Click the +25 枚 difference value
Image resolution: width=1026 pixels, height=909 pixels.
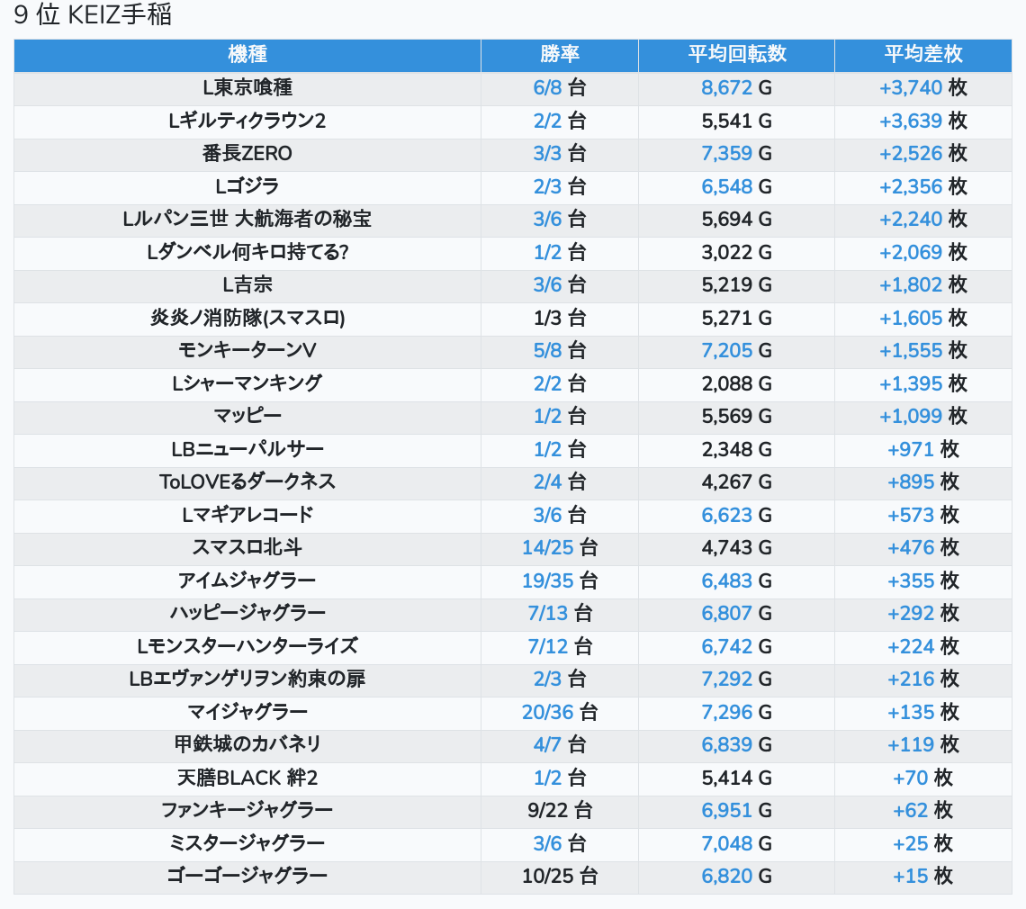[923, 843]
